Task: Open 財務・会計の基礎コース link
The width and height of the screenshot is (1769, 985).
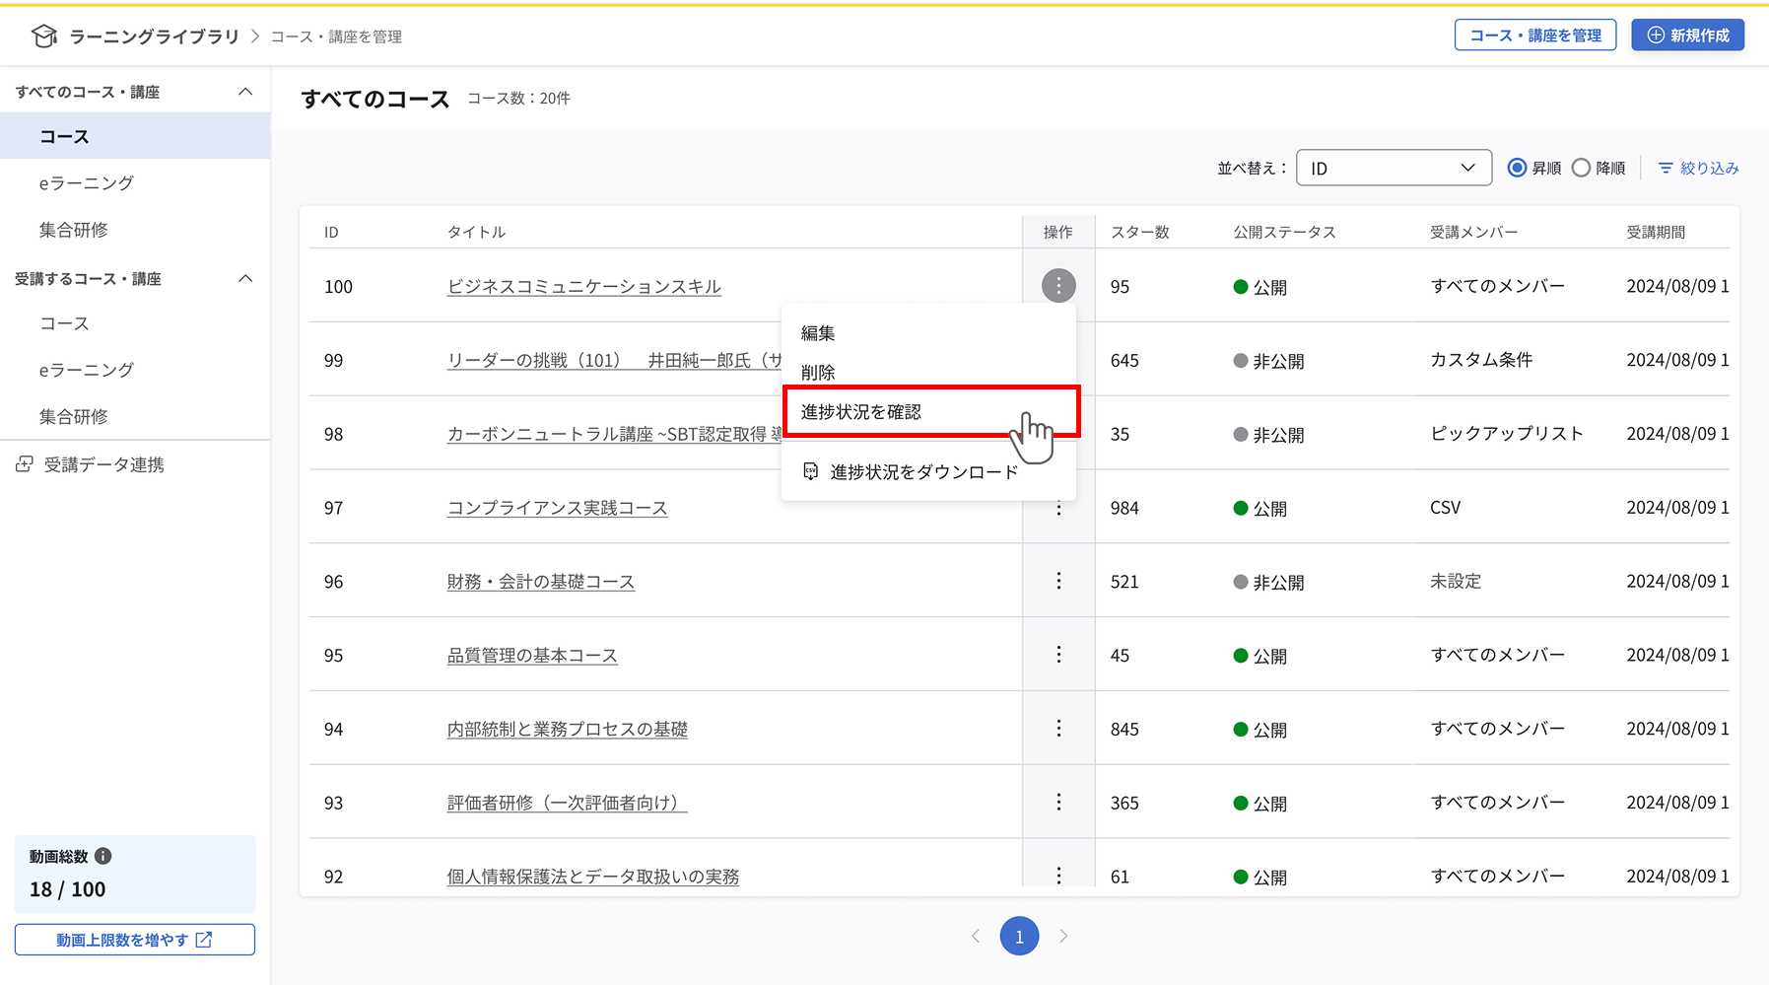Action: pyautogui.click(x=541, y=582)
